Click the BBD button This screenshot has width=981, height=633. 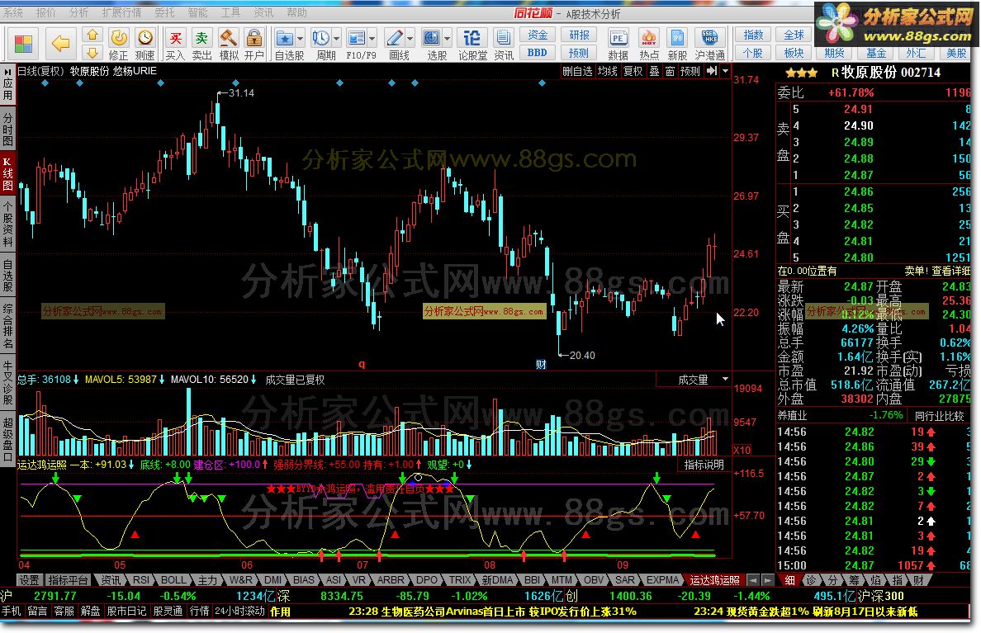point(538,53)
